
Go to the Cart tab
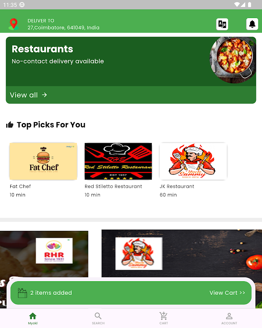164,319
